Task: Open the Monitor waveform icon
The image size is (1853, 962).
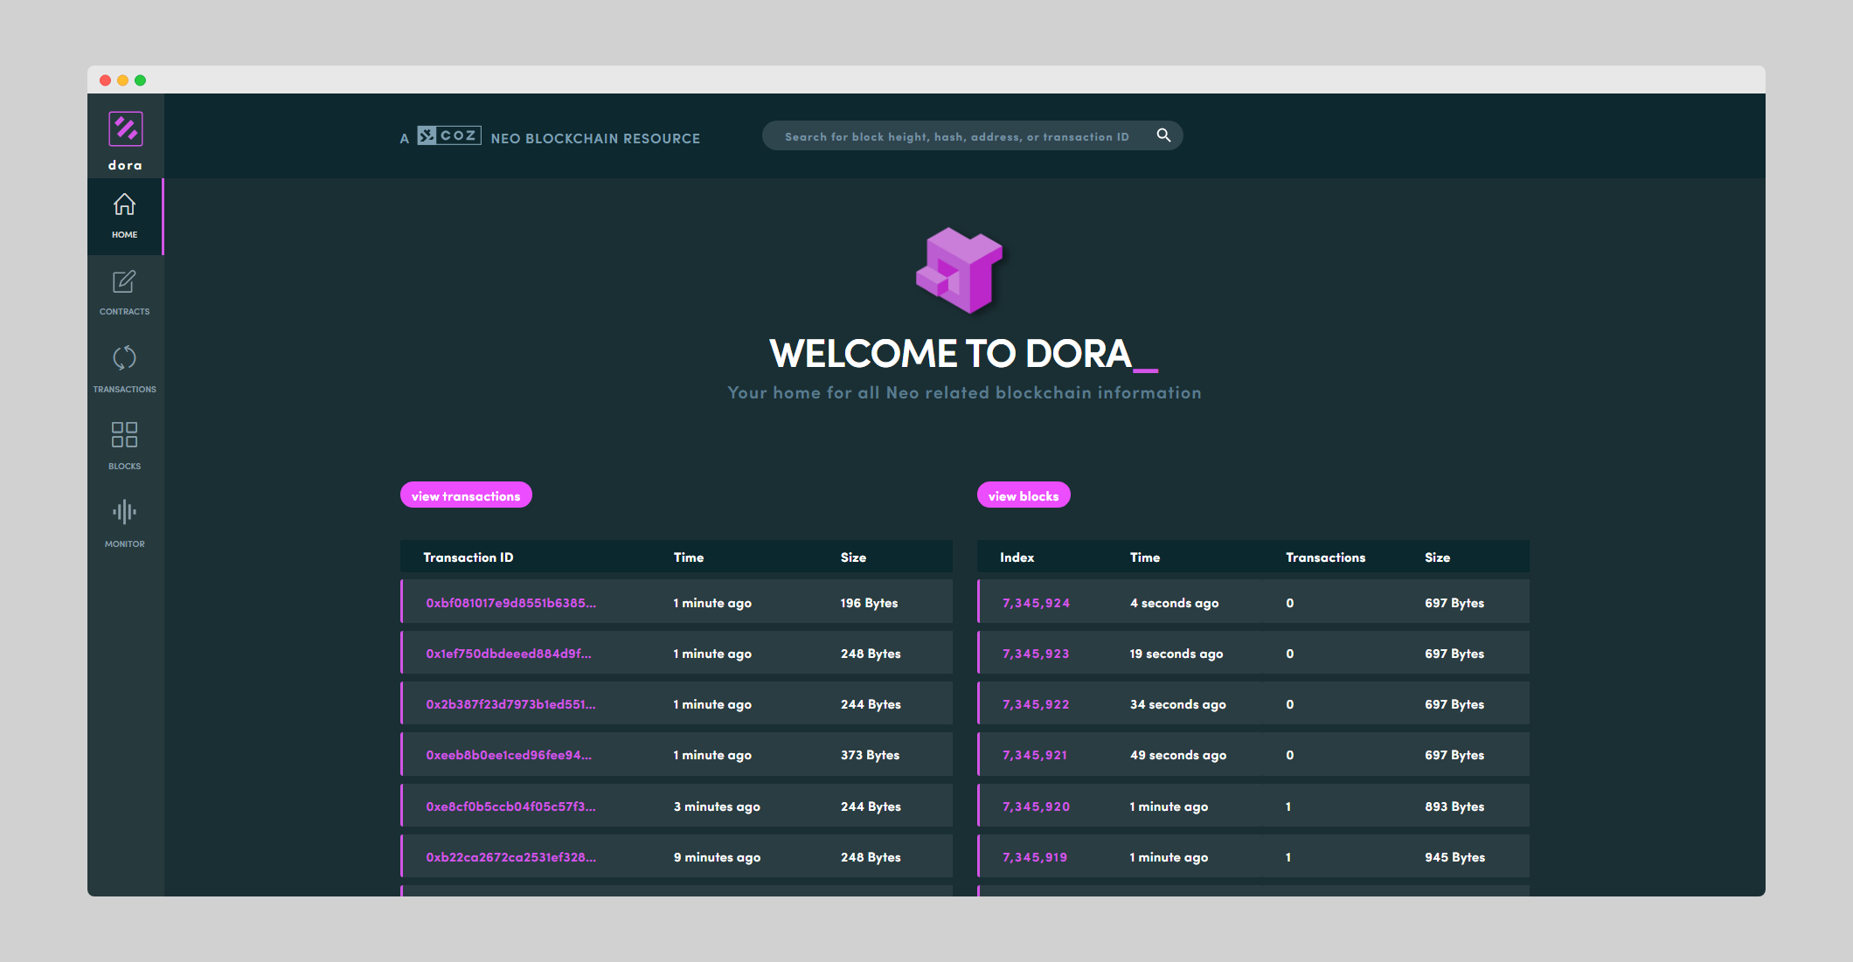Action: click(124, 512)
